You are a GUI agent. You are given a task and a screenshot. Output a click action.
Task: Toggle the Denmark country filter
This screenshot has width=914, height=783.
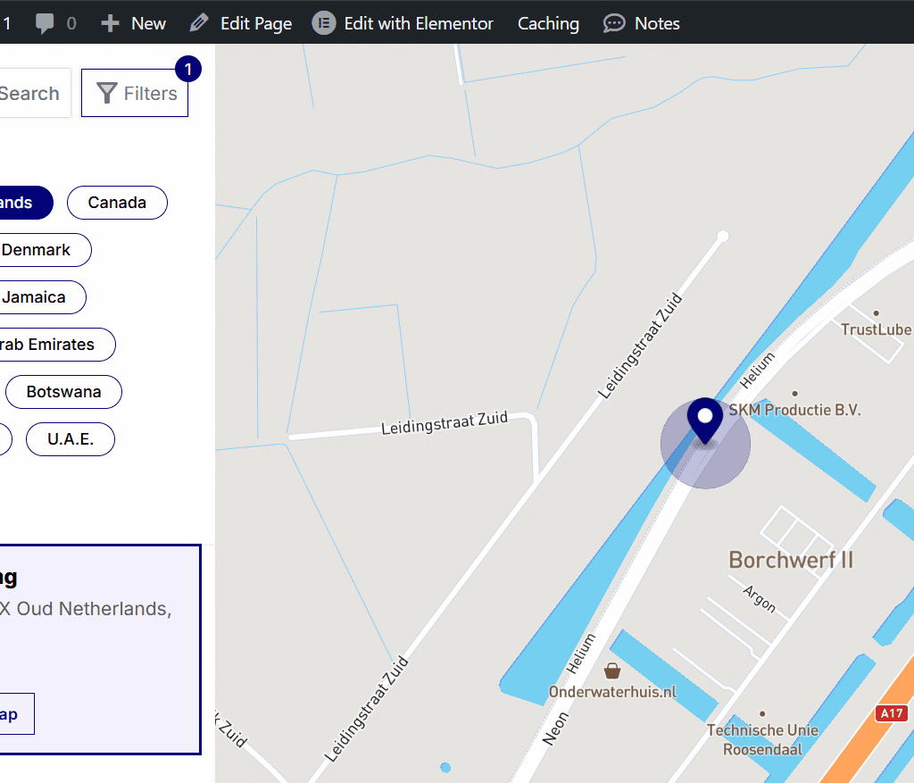point(40,250)
